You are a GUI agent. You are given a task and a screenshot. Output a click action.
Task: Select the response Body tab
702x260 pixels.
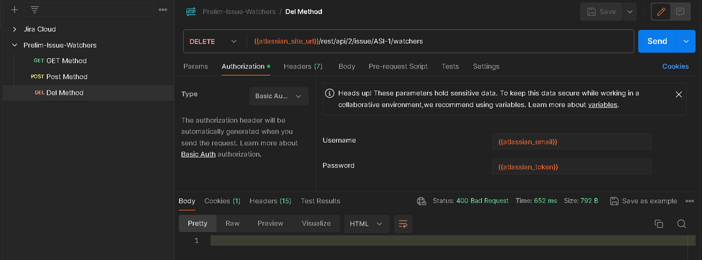[x=186, y=201]
